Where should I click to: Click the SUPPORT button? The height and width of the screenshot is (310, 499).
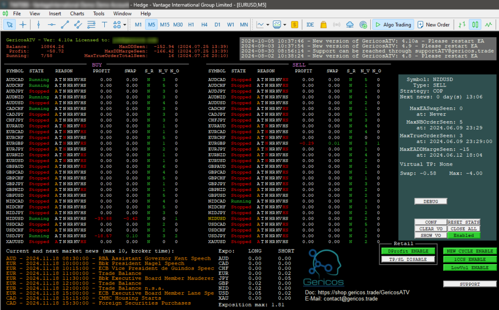[x=470, y=284]
